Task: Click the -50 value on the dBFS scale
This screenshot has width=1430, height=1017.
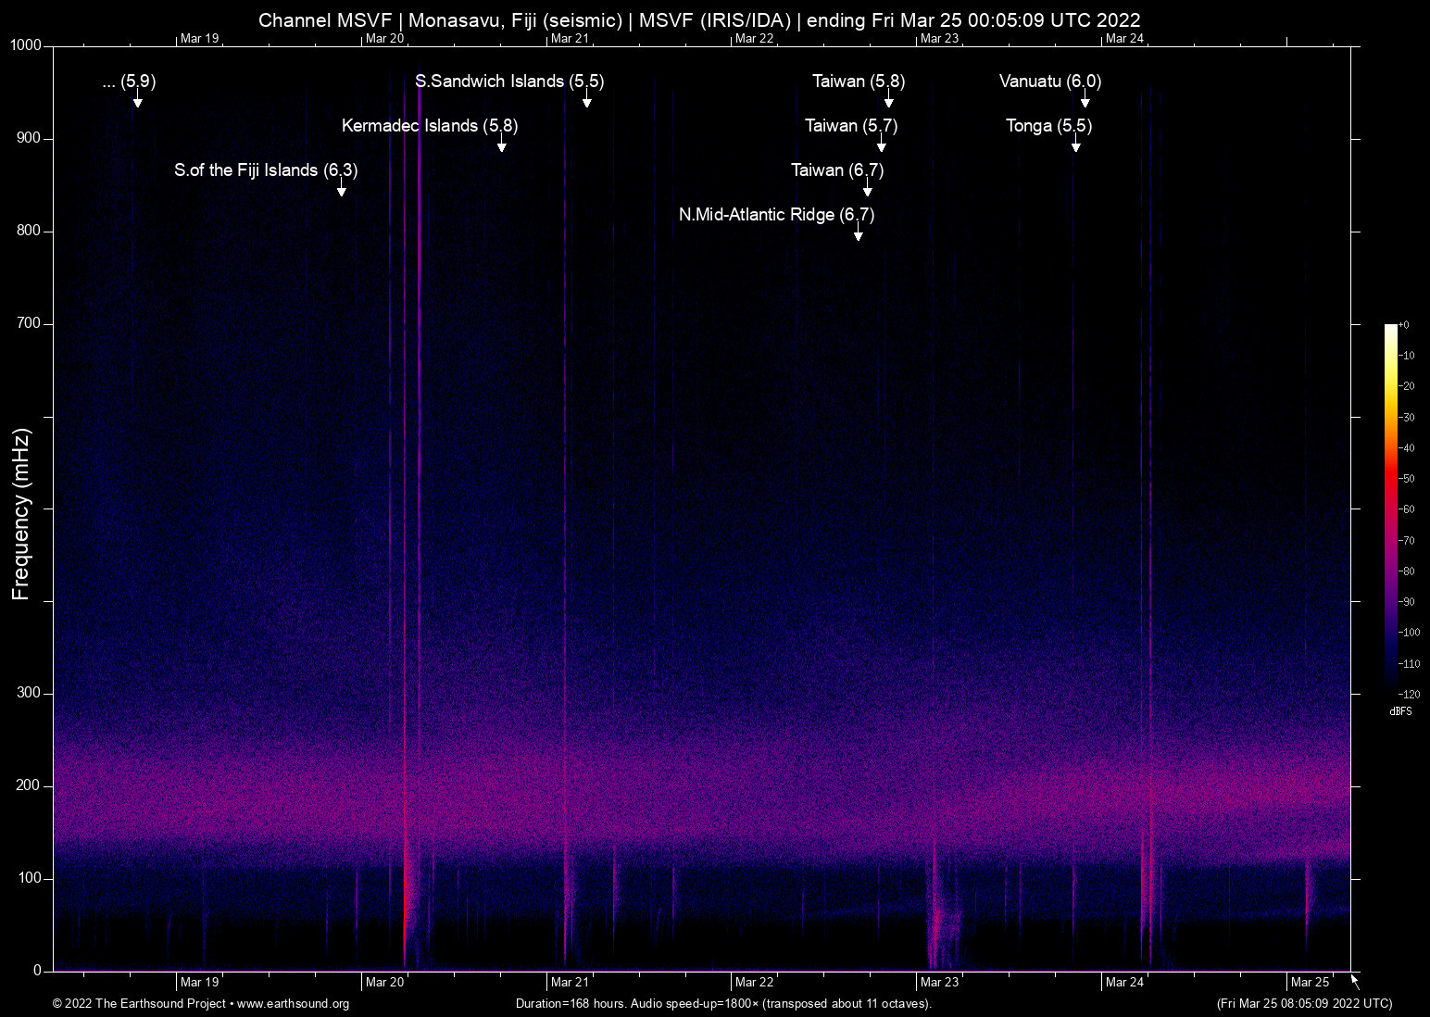Action: click(1408, 479)
